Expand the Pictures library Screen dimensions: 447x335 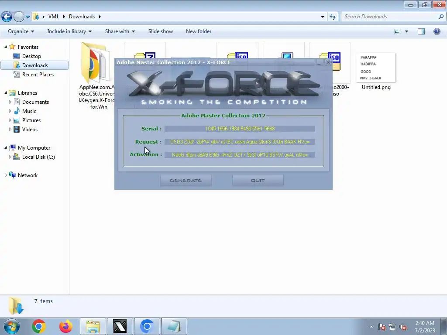pos(10,120)
